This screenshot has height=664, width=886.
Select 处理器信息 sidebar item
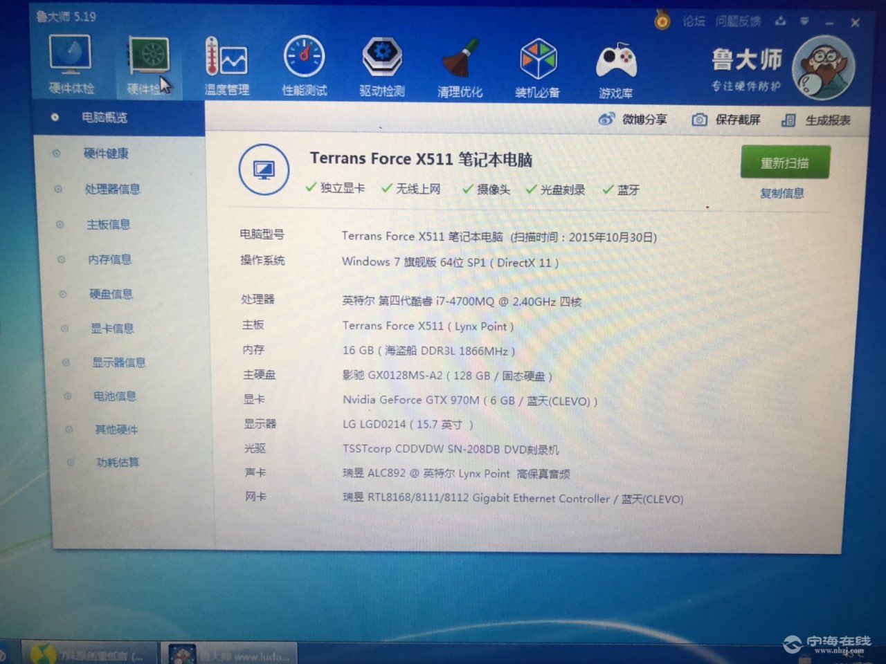click(112, 189)
